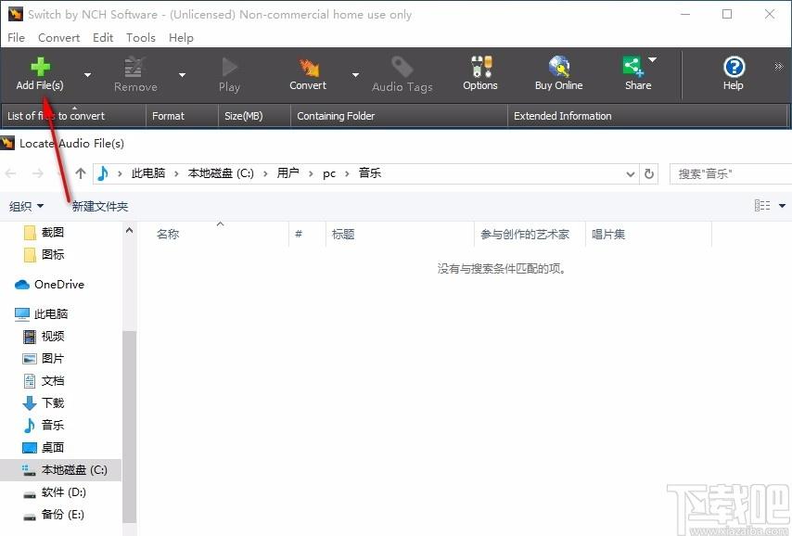
Task: Open the File menu
Action: click(16, 38)
